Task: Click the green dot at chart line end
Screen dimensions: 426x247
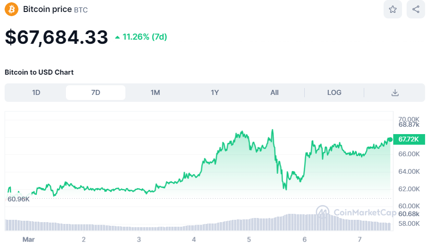Action: coord(390,140)
